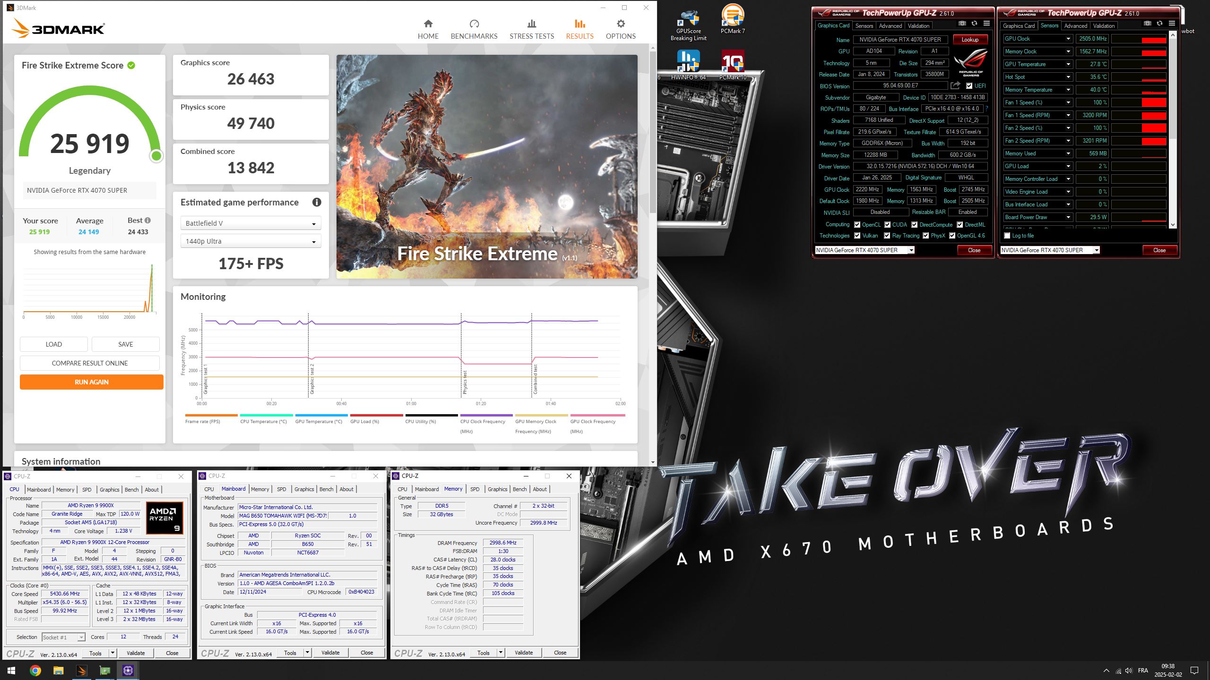The image size is (1210, 680).
Task: Go to HOME icon in 3DMark
Action: [428, 24]
